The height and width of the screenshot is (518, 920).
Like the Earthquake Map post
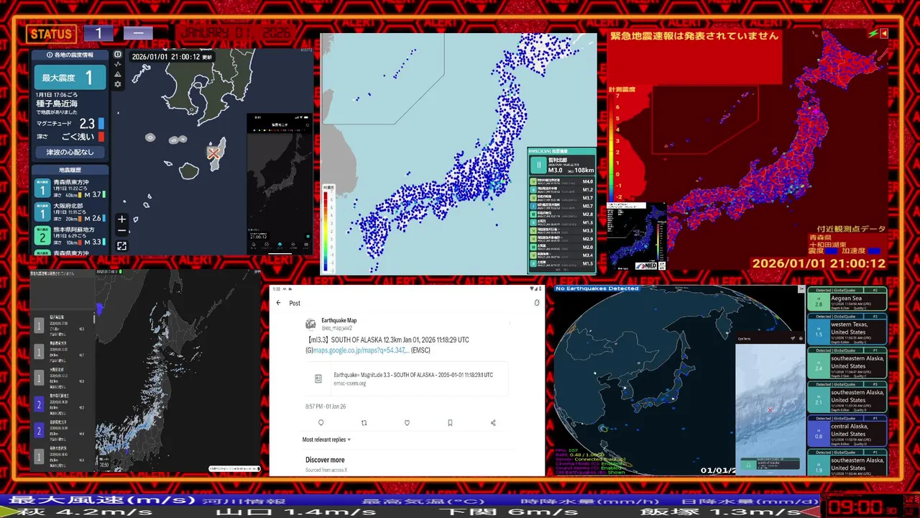point(407,423)
